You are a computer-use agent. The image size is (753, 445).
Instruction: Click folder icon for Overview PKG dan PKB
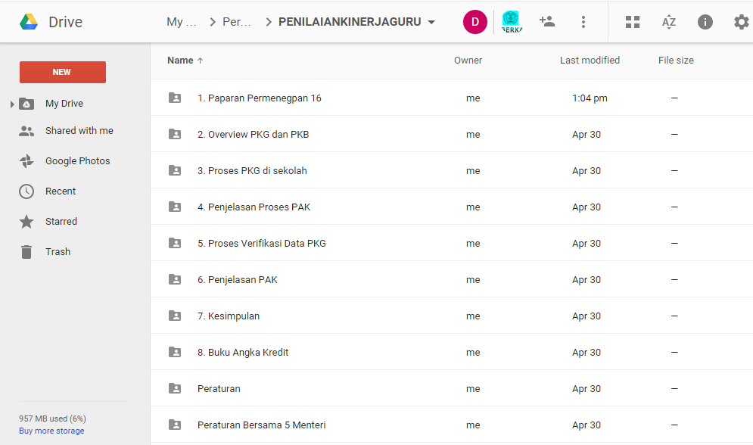tap(175, 135)
